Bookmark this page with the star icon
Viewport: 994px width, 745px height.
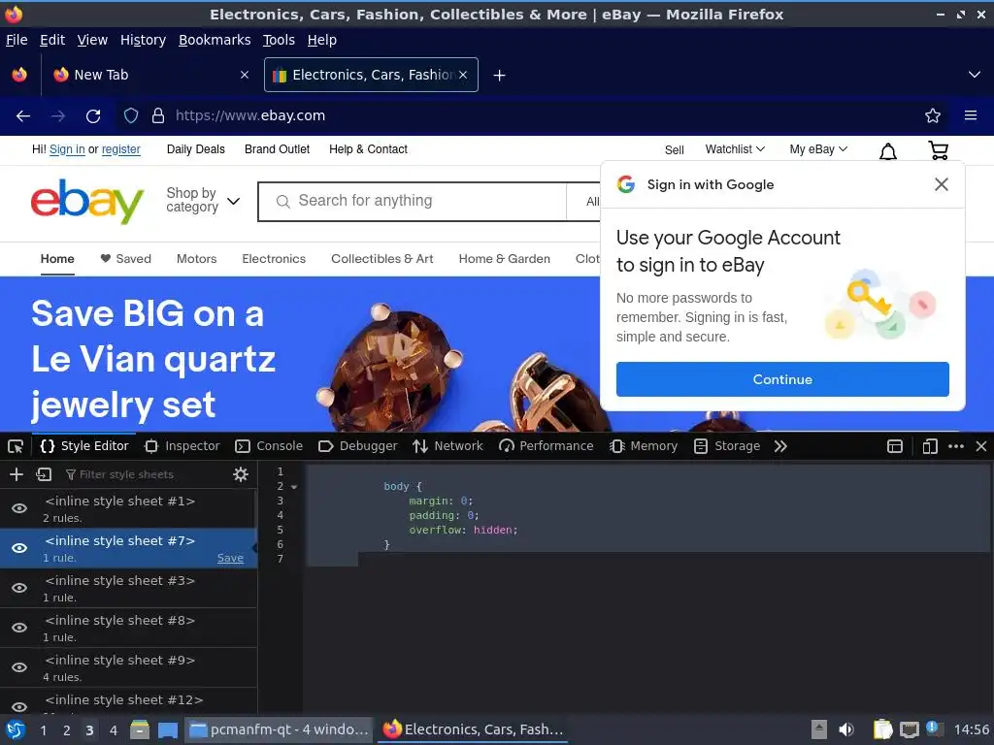tap(933, 116)
